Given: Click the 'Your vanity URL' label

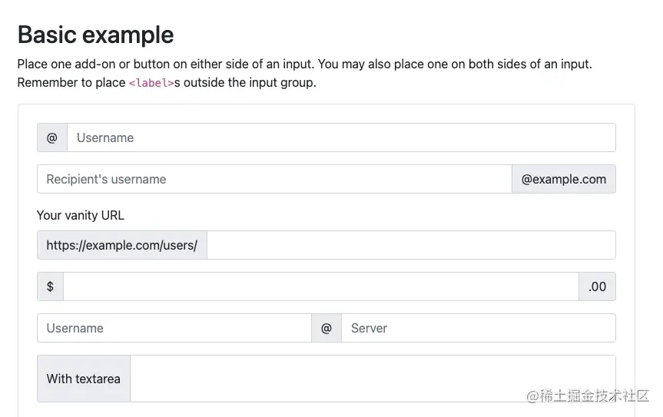Looking at the screenshot, I should coord(81,215).
